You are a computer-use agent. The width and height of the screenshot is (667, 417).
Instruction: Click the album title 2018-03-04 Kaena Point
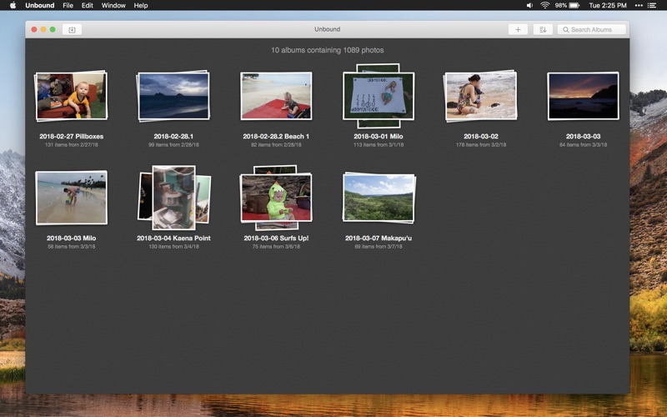click(173, 238)
